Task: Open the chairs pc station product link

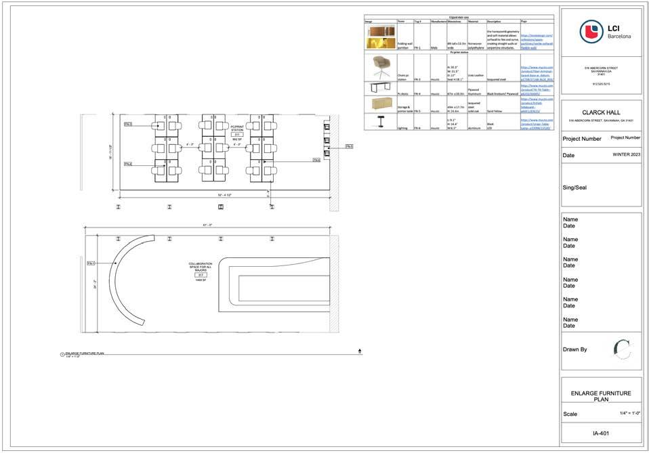Action: pos(537,73)
